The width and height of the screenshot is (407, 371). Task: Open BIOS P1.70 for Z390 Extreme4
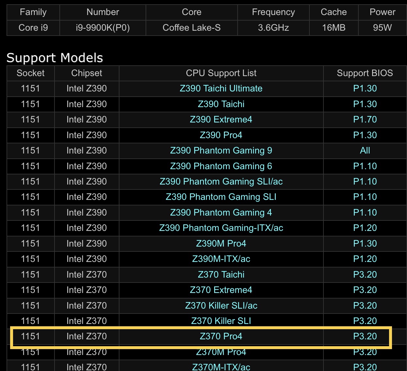pyautogui.click(x=365, y=120)
